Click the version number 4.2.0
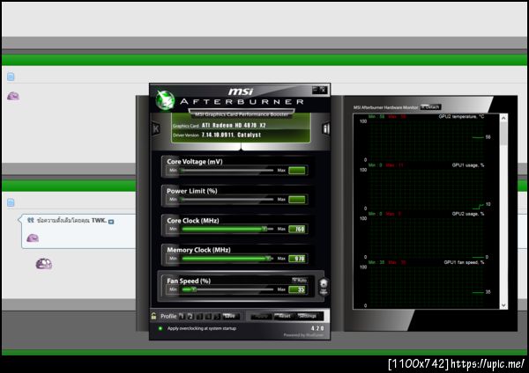The width and height of the screenshot is (529, 373). [x=317, y=328]
